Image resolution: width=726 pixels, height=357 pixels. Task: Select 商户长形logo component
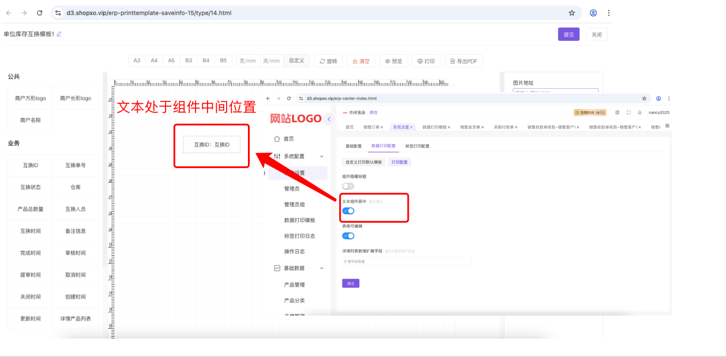point(76,98)
